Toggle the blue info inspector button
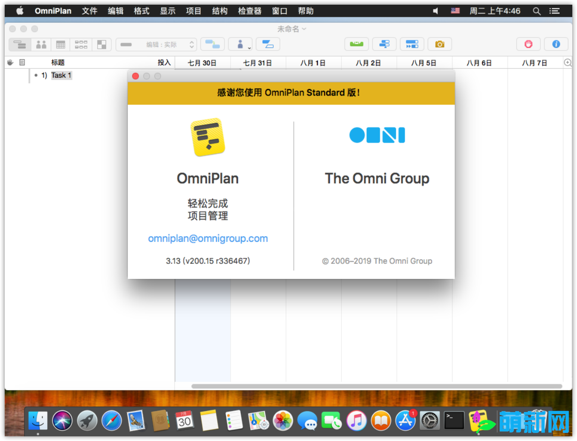Viewport: 577px width, 441px height. (556, 45)
